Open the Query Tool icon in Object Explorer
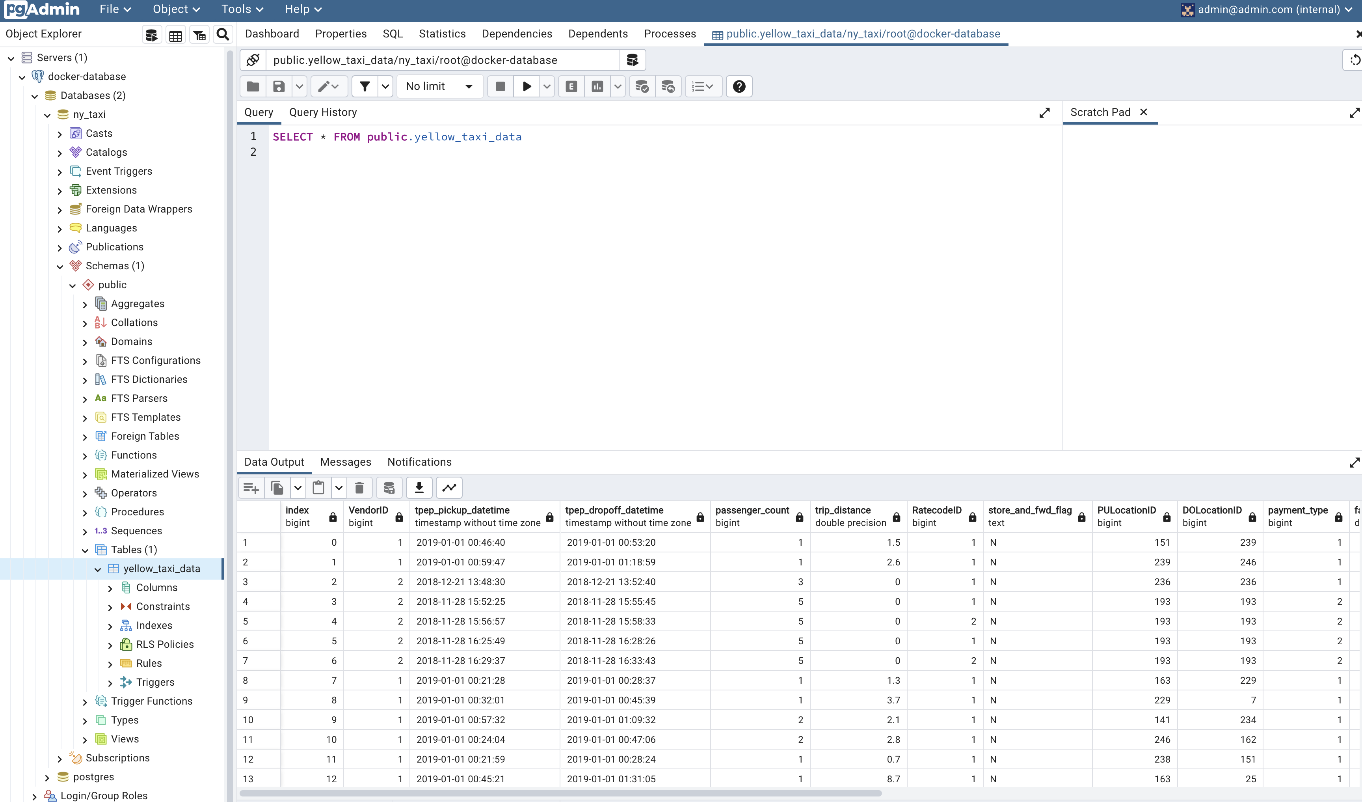The width and height of the screenshot is (1362, 802). point(152,35)
